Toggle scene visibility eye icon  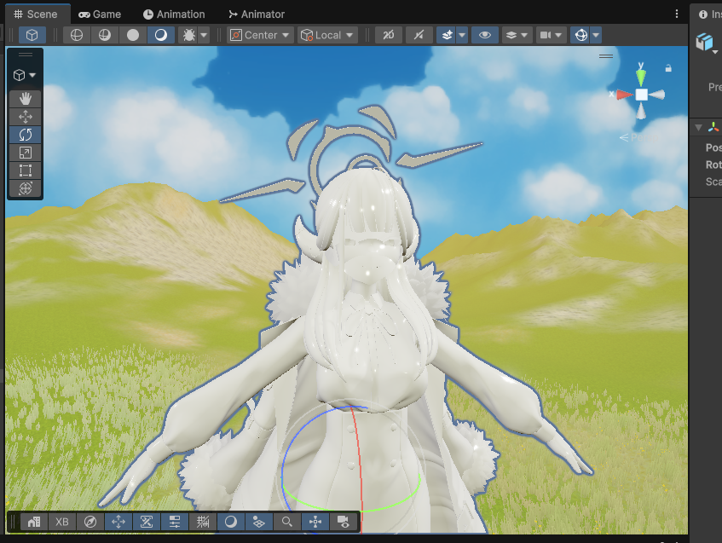485,35
